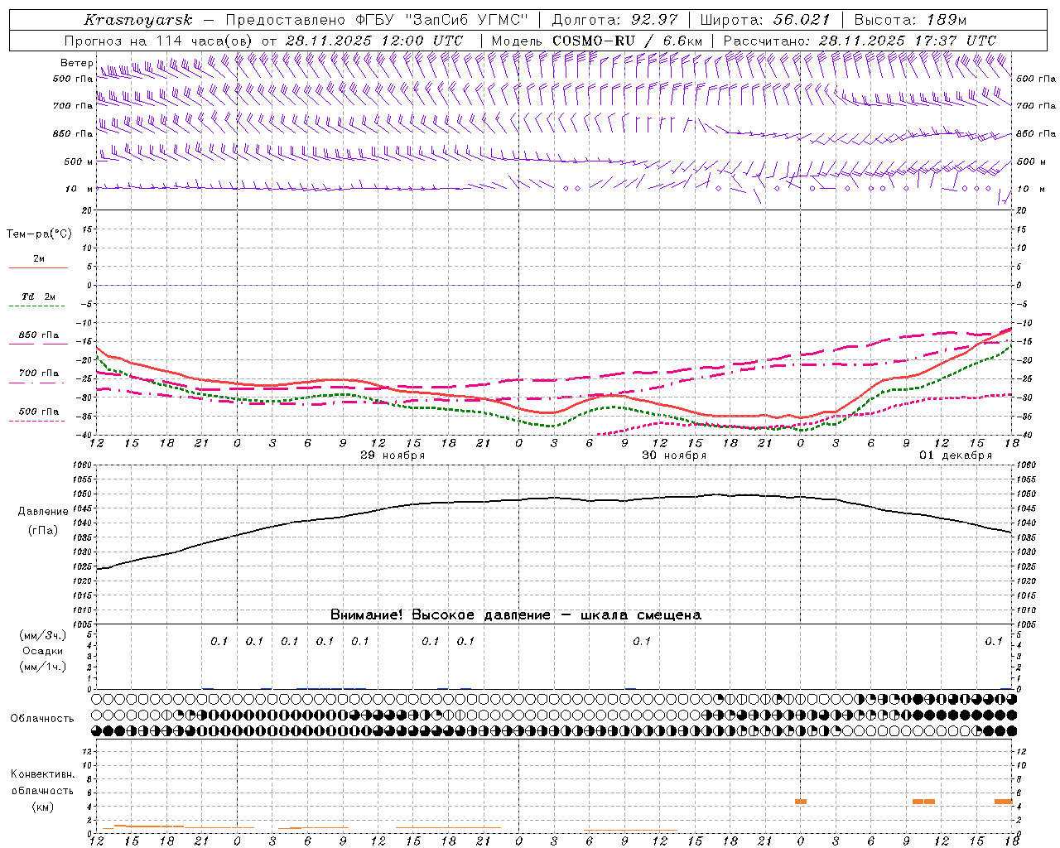Click the 'Td 2м' dew point legend entry
Viewport: 1060px width, 848px height.
click(38, 296)
